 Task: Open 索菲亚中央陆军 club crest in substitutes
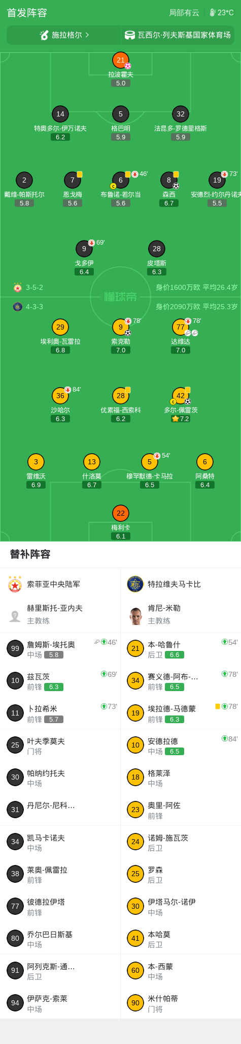pyautogui.click(x=15, y=584)
